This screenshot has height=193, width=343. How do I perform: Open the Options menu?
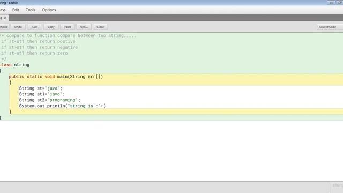pos(49,10)
